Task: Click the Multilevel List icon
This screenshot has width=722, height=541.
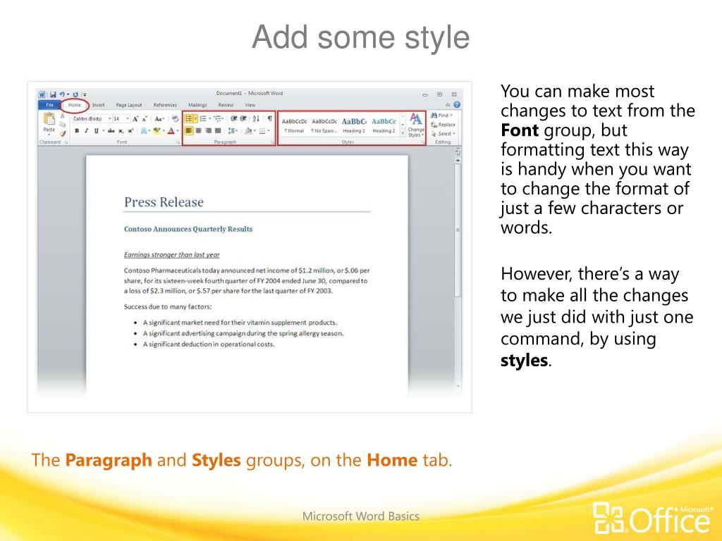Action: pos(217,118)
